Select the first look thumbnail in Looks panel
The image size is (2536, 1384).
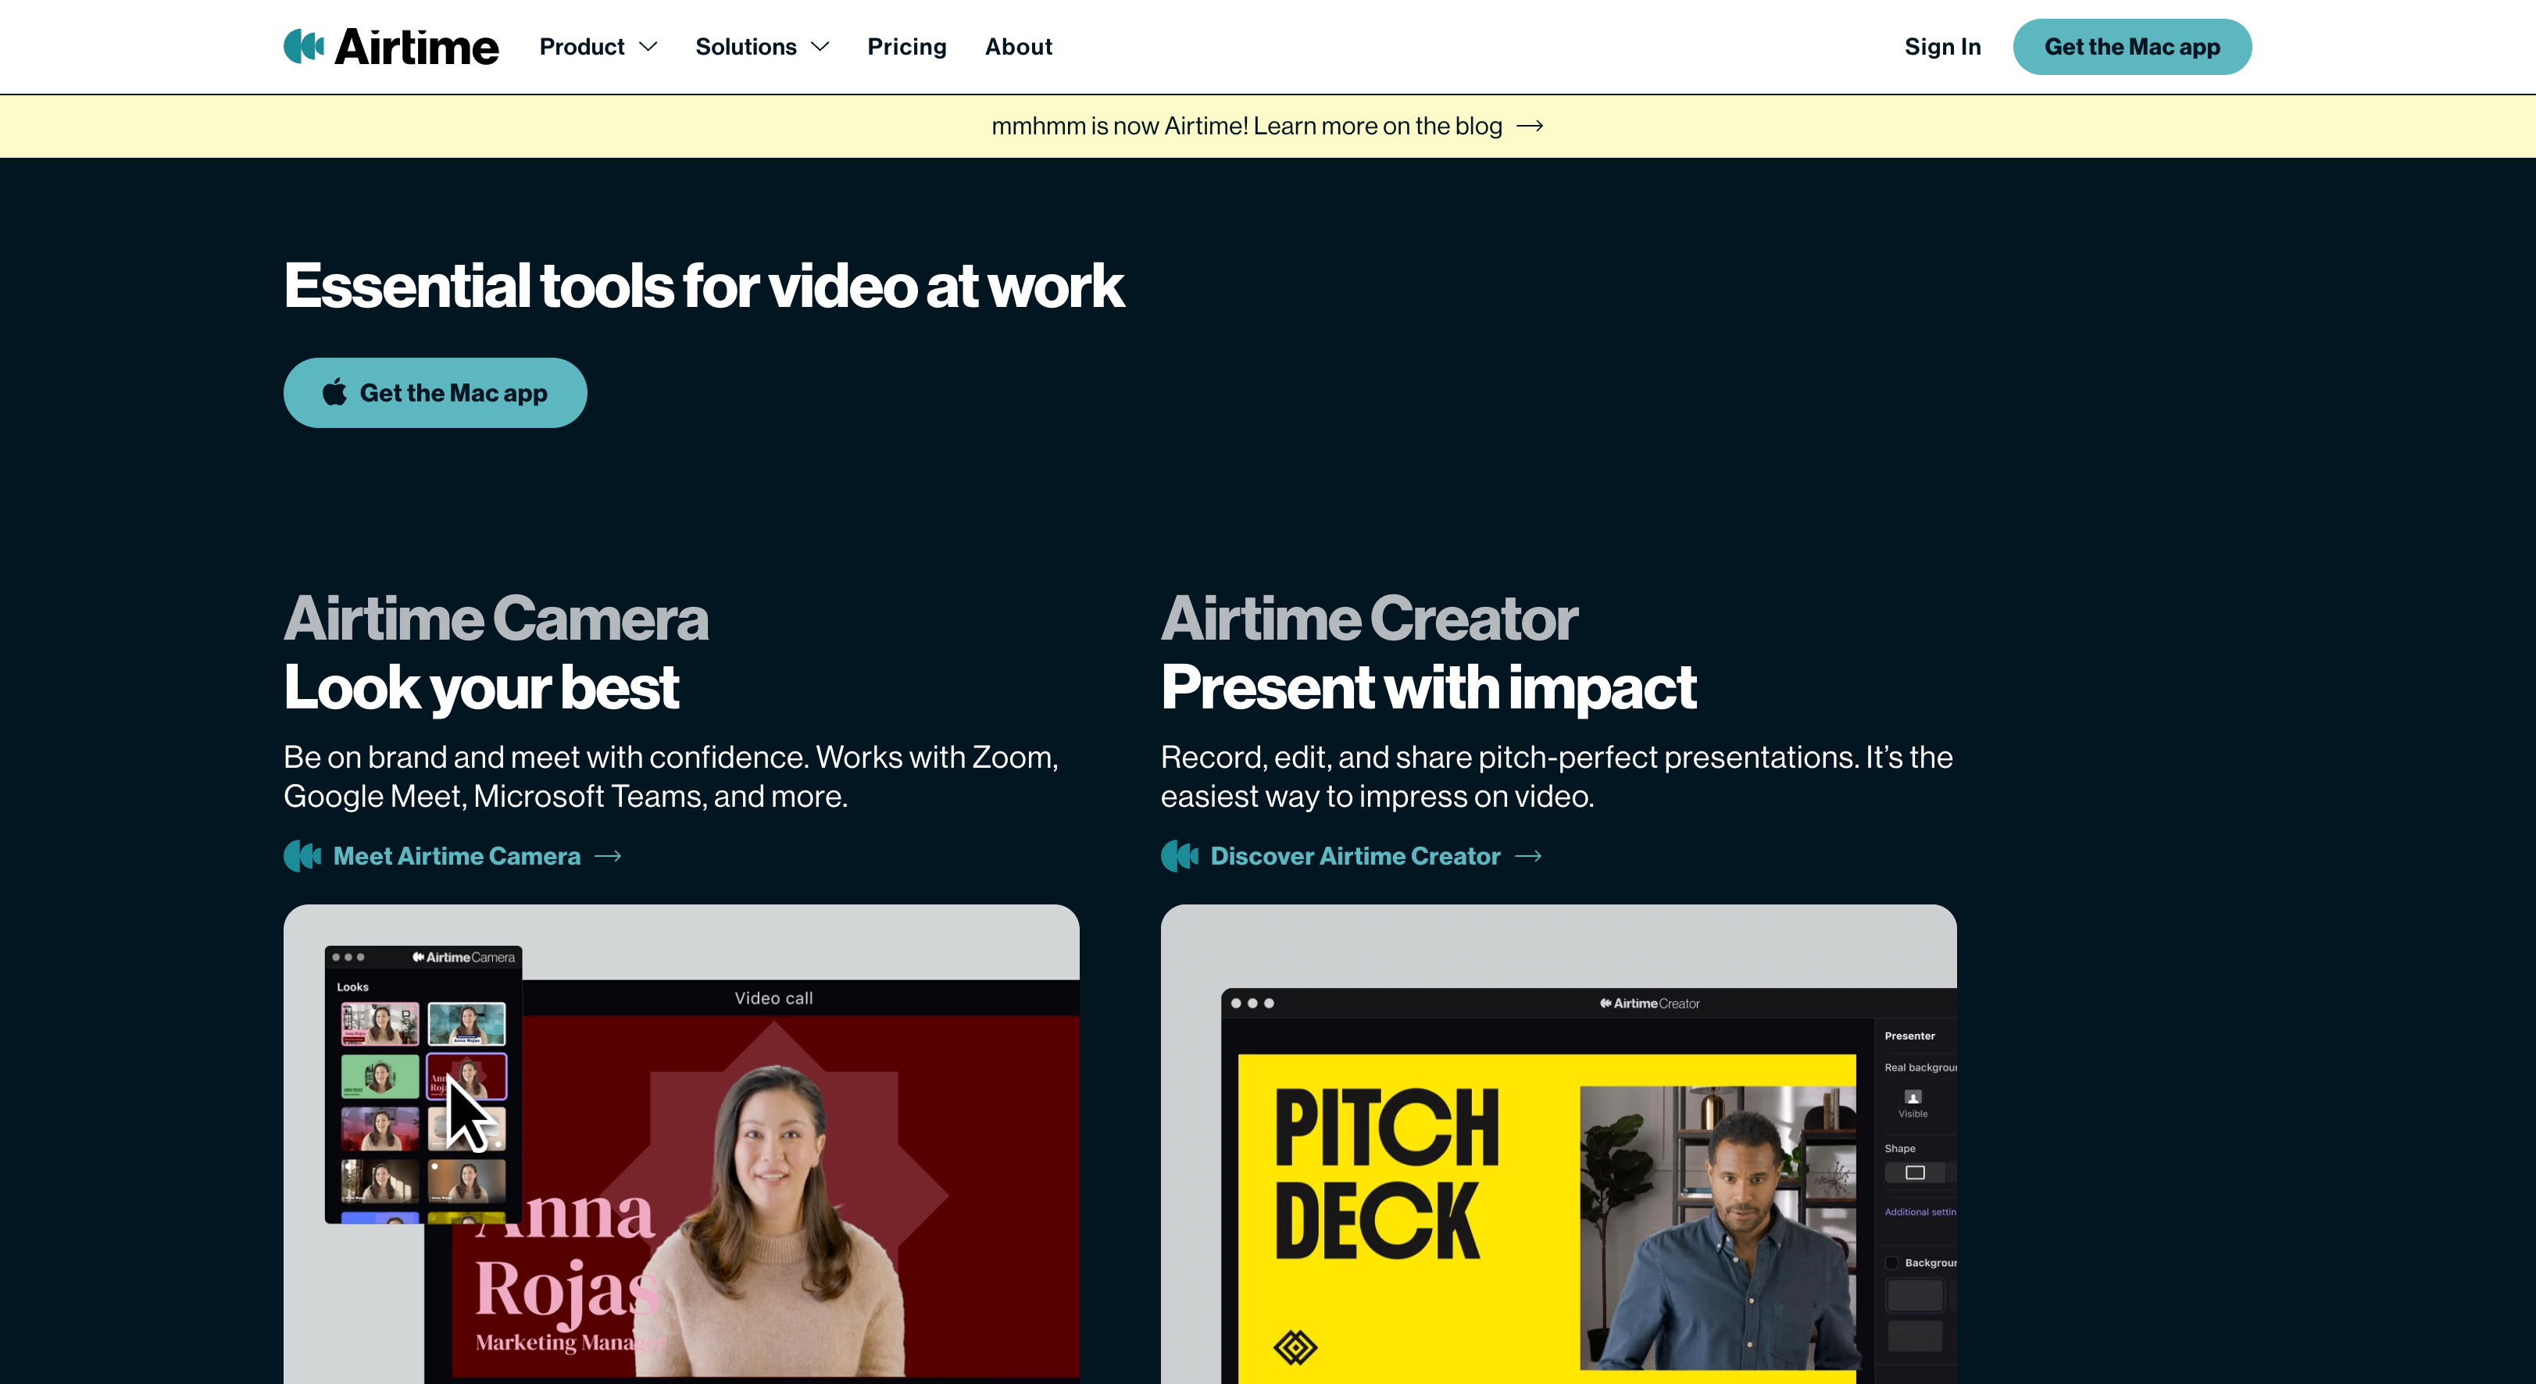(x=380, y=1024)
